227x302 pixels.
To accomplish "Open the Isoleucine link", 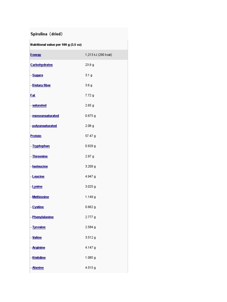I will 40,166.
